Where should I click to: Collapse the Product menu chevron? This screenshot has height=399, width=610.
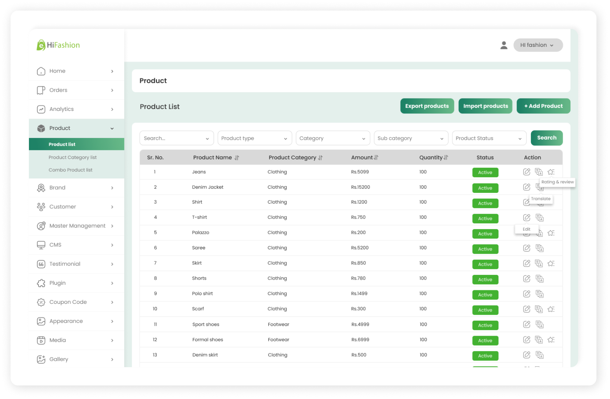tap(112, 128)
